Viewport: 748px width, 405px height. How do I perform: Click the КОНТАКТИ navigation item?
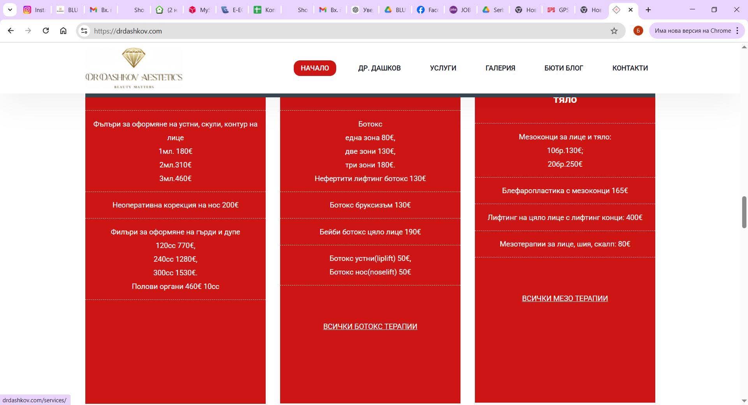click(x=630, y=68)
